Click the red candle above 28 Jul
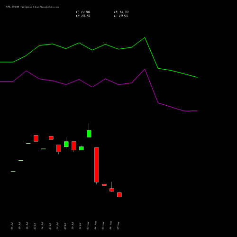237x237 pixels. (x=59, y=148)
